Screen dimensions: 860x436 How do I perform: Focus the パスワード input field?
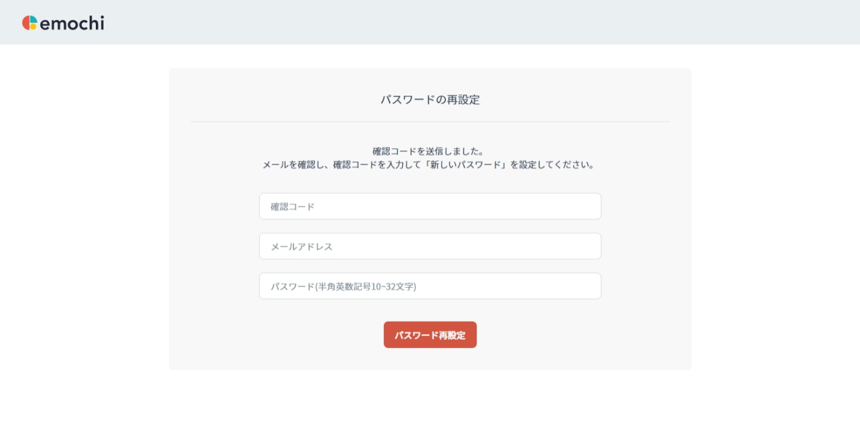coord(430,286)
